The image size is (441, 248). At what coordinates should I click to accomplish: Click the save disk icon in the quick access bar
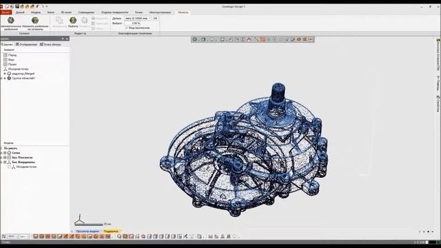[17, 6]
